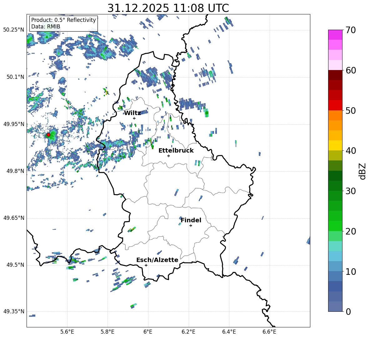370x338 pixels.
Task: Click the title 31.12.2025 11:08 UTC
Action: click(x=168, y=8)
